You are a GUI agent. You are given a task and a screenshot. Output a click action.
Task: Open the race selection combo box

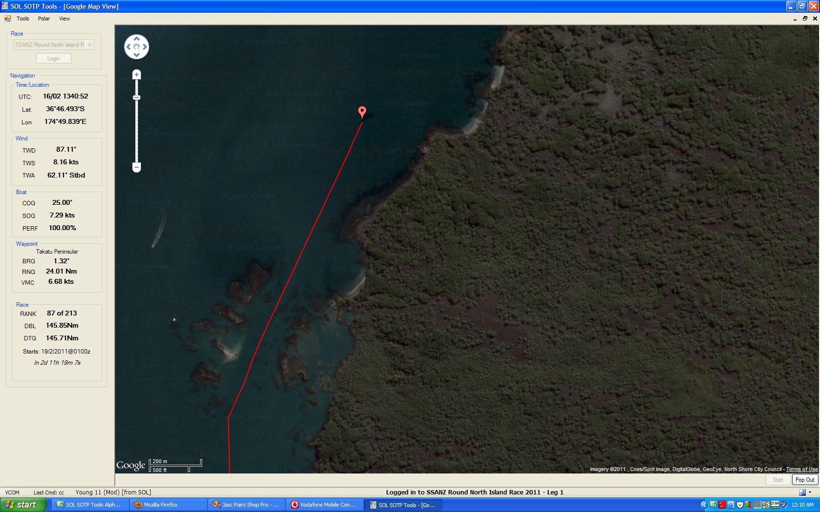pos(53,45)
